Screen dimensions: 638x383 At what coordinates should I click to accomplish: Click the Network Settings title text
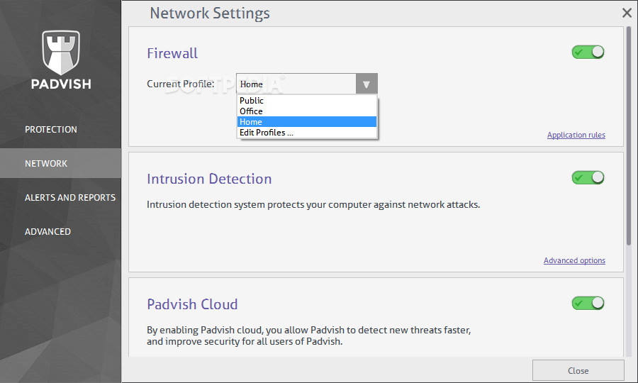210,13
